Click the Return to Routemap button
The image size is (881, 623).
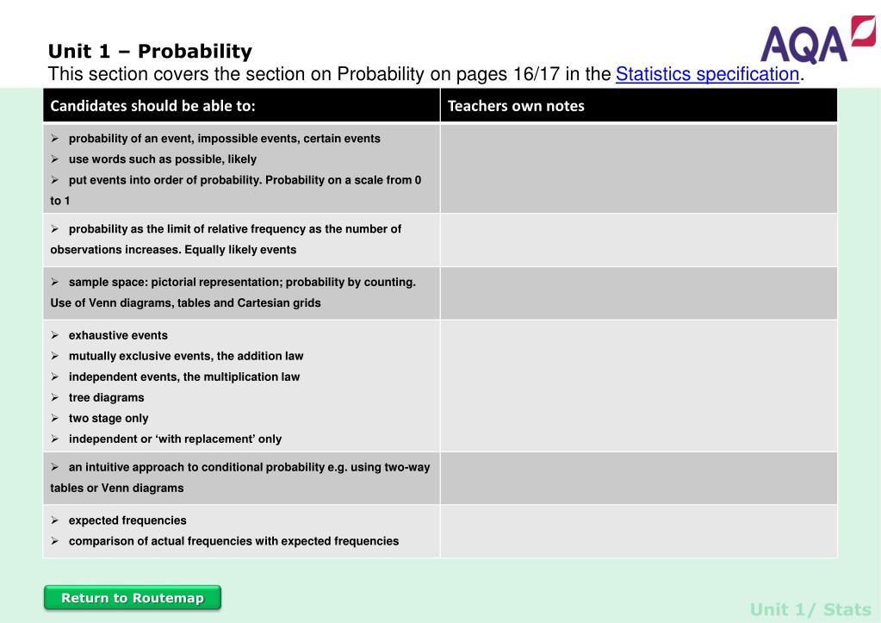(133, 598)
